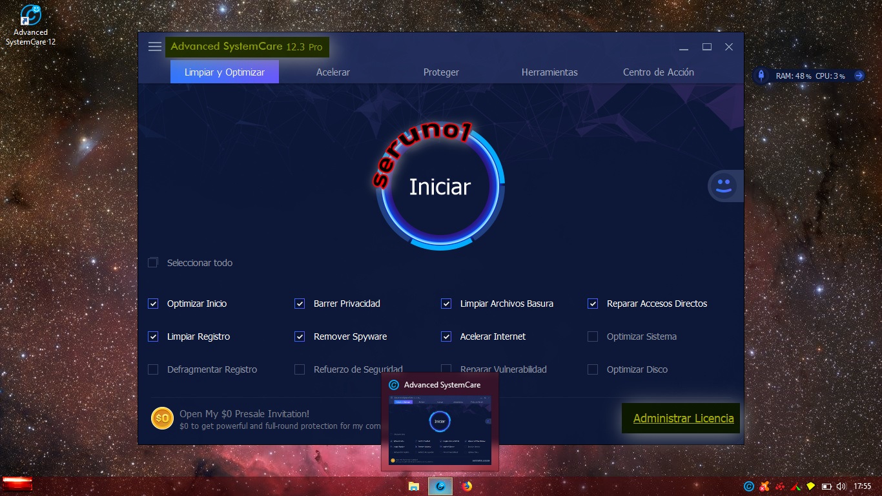The height and width of the screenshot is (496, 882).
Task: Enable Defragmentar Registro checkbox
Action: (153, 369)
